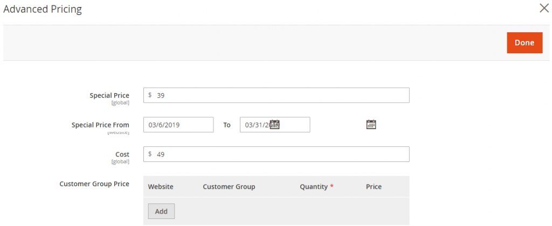Screen dimensions: 552x226
Task: Click the Cost input field
Action: pyautogui.click(x=277, y=154)
